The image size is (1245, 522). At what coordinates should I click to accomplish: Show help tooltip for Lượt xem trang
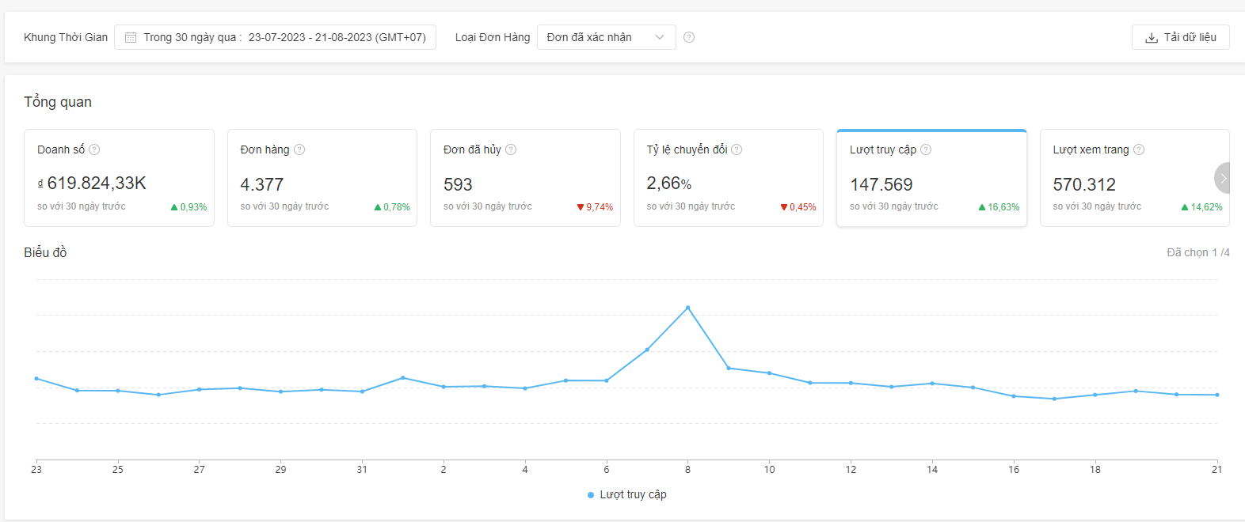(x=1139, y=149)
